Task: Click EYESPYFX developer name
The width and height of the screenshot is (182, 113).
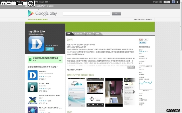Action: coord(42,86)
